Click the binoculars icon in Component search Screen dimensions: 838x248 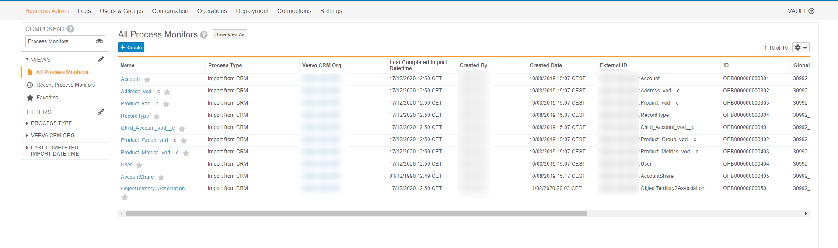tap(99, 41)
